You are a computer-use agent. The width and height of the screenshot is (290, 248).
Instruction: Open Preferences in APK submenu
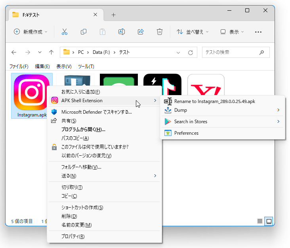223,133
